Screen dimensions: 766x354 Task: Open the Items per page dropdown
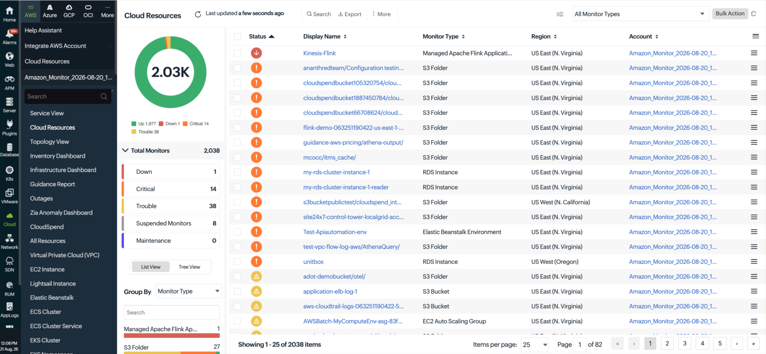click(534, 345)
